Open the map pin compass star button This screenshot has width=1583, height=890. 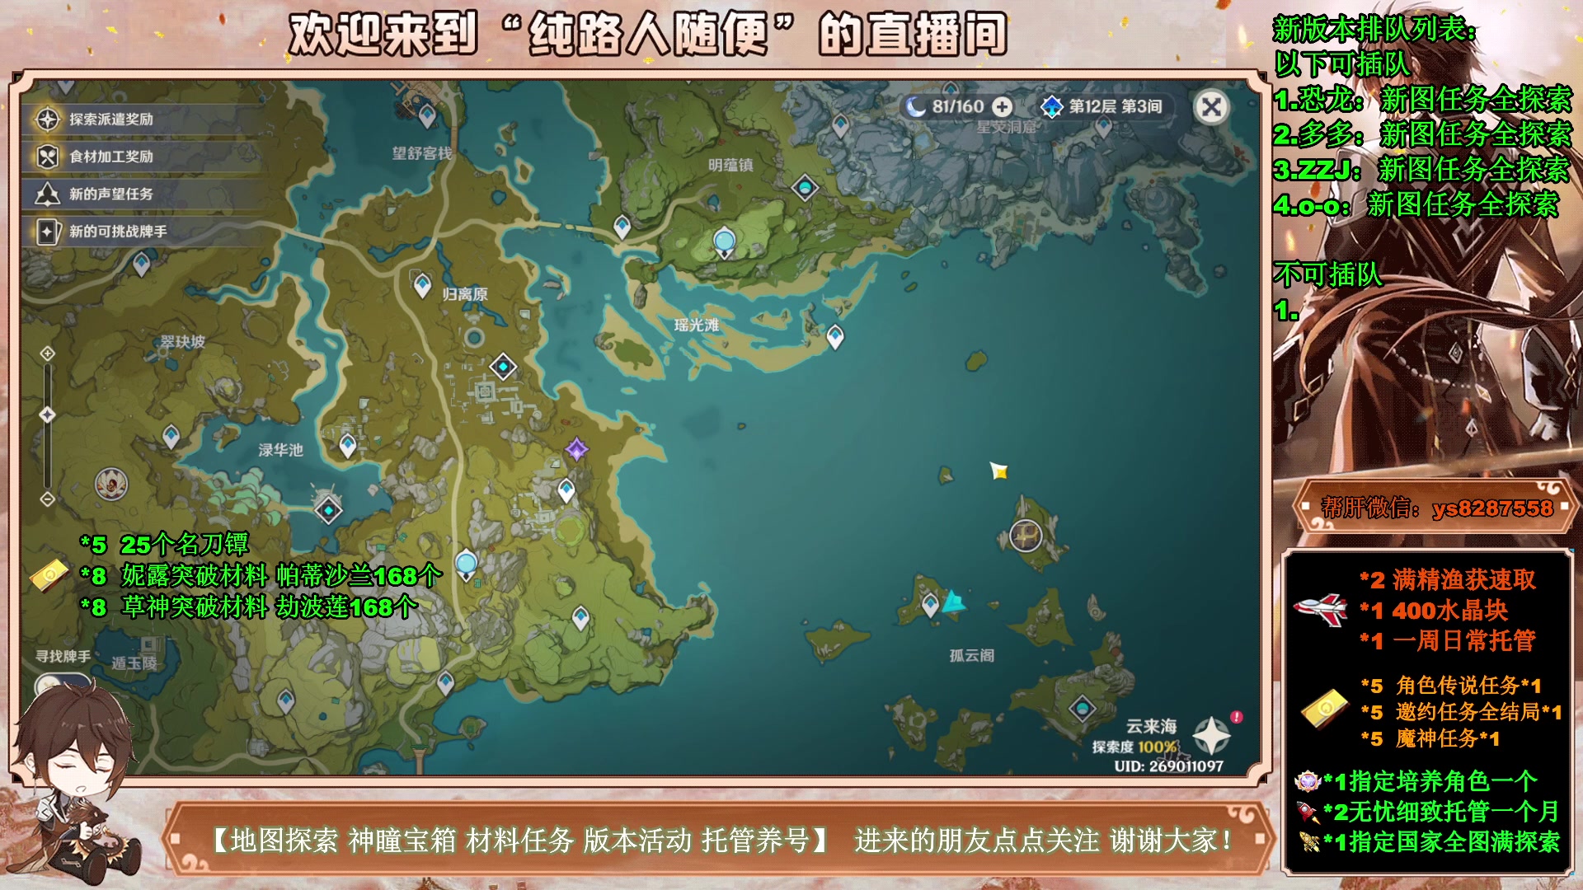tap(1212, 736)
